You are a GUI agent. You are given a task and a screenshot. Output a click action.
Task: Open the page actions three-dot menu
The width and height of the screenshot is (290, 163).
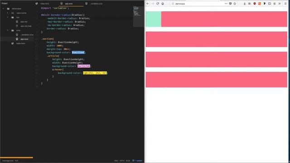pyautogui.click(x=226, y=4)
